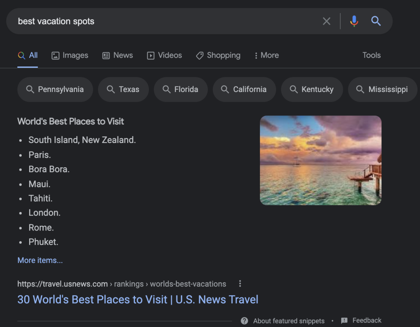Click the About featured snippets question icon
420x327 pixels.
click(x=244, y=321)
